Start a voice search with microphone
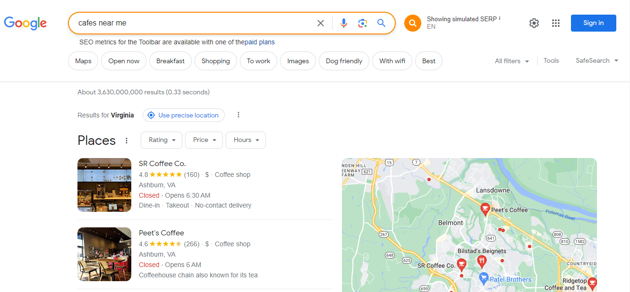 pos(344,23)
